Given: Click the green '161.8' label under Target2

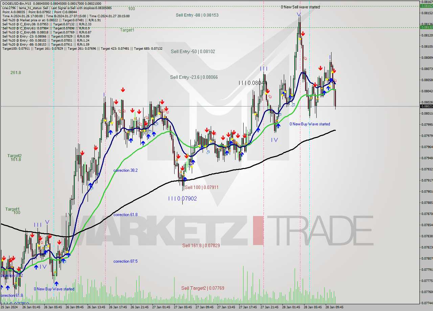Looking at the screenshot, I should tap(16, 160).
